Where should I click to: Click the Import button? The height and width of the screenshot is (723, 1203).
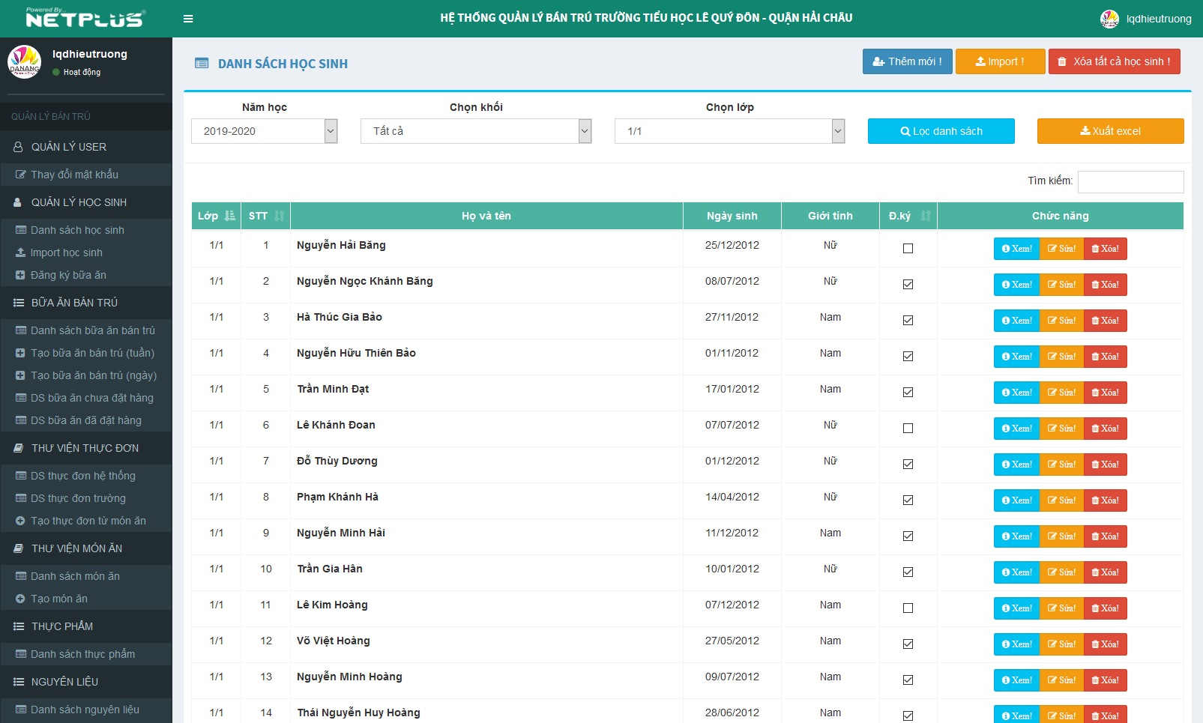pyautogui.click(x=1000, y=61)
